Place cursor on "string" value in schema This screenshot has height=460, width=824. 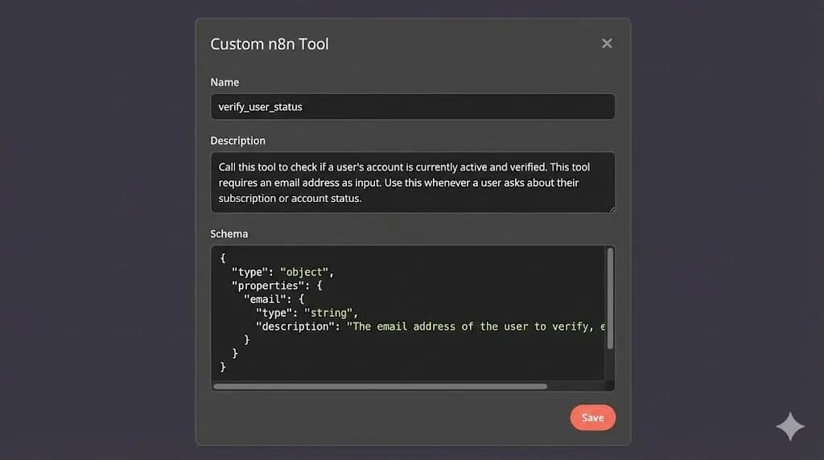tap(328, 313)
